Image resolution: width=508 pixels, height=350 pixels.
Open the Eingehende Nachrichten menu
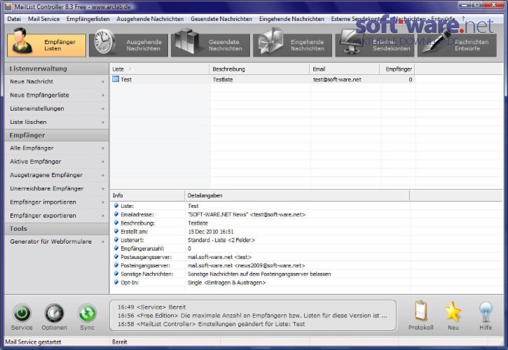291,19
